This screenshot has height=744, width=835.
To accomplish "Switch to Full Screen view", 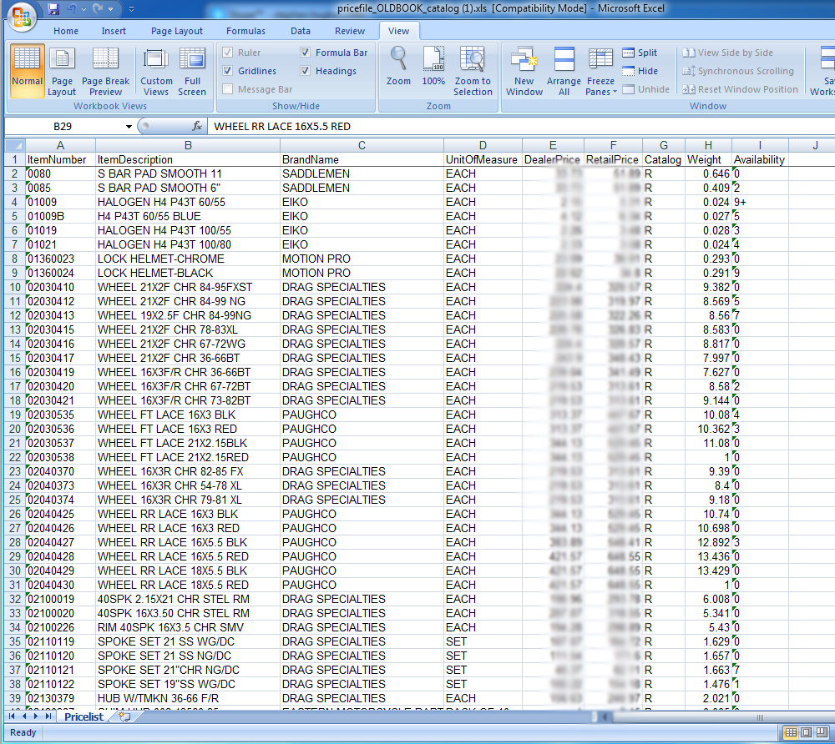I will (192, 71).
